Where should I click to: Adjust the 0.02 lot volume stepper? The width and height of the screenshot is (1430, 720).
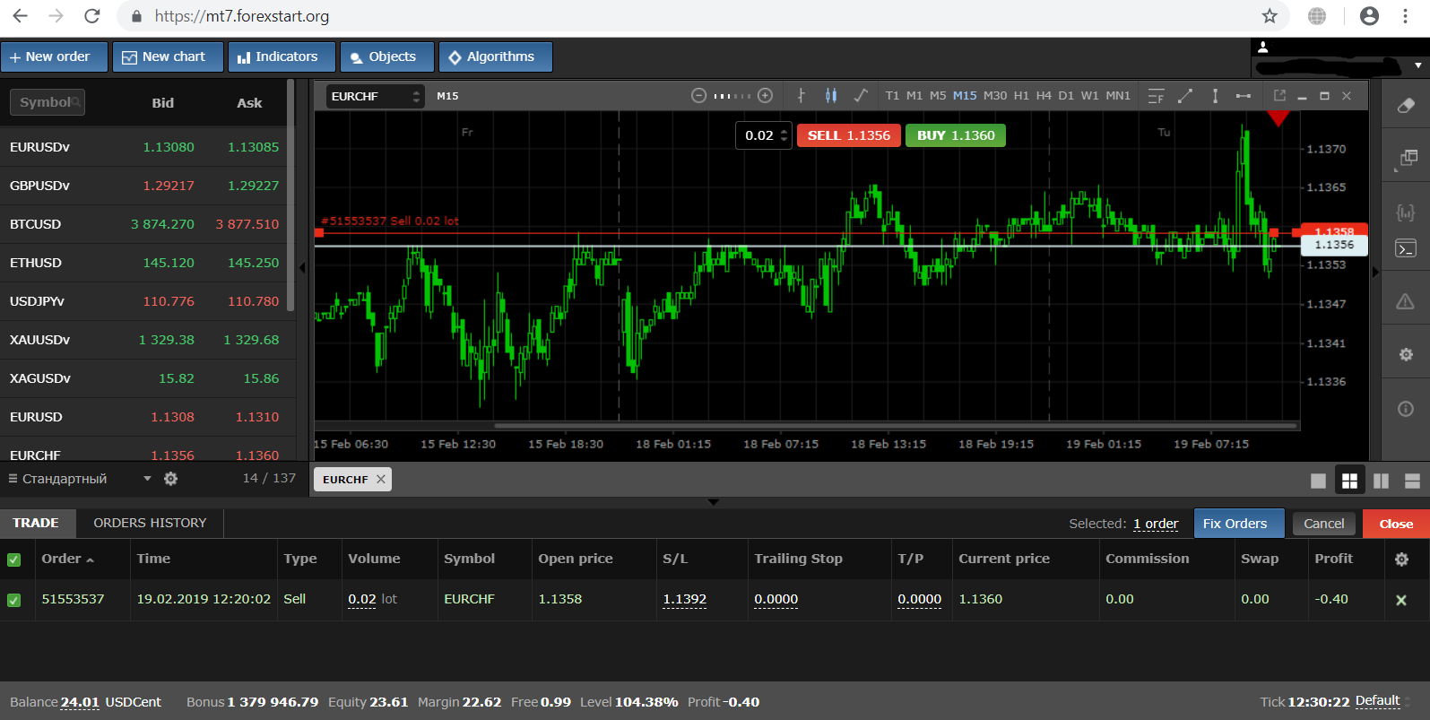pyautogui.click(x=784, y=135)
